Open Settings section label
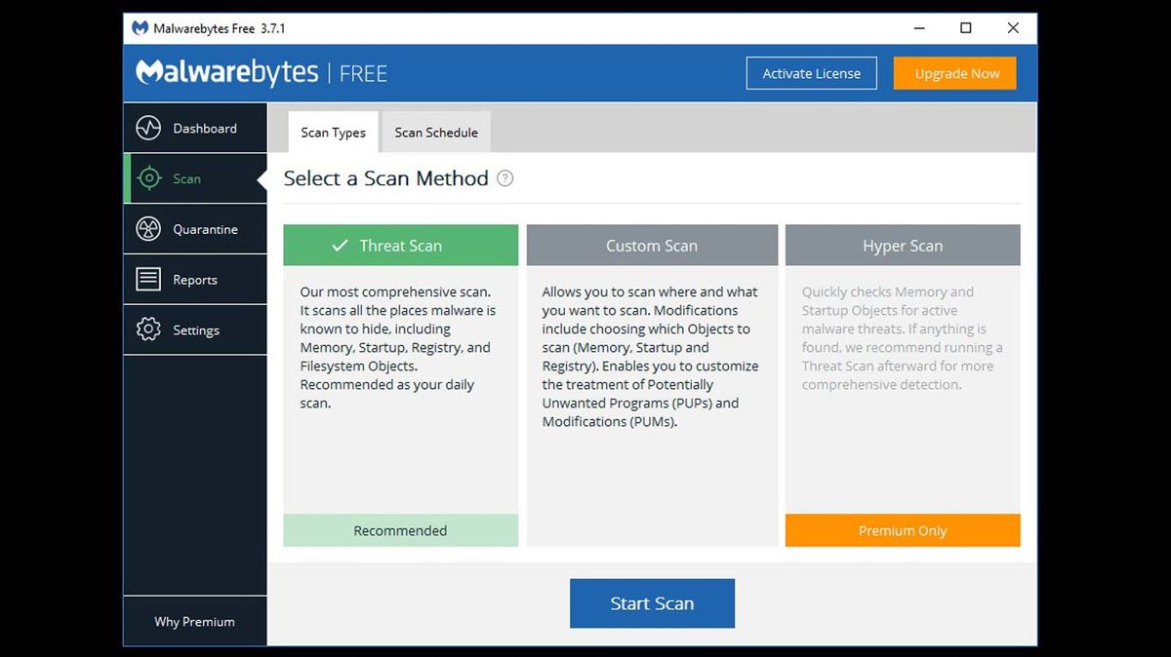The height and width of the screenshot is (657, 1171). pyautogui.click(x=196, y=330)
